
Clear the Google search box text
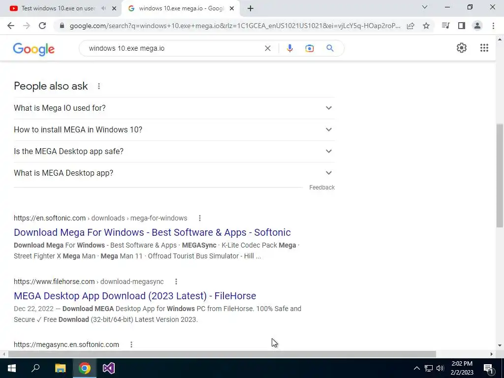pos(267,48)
